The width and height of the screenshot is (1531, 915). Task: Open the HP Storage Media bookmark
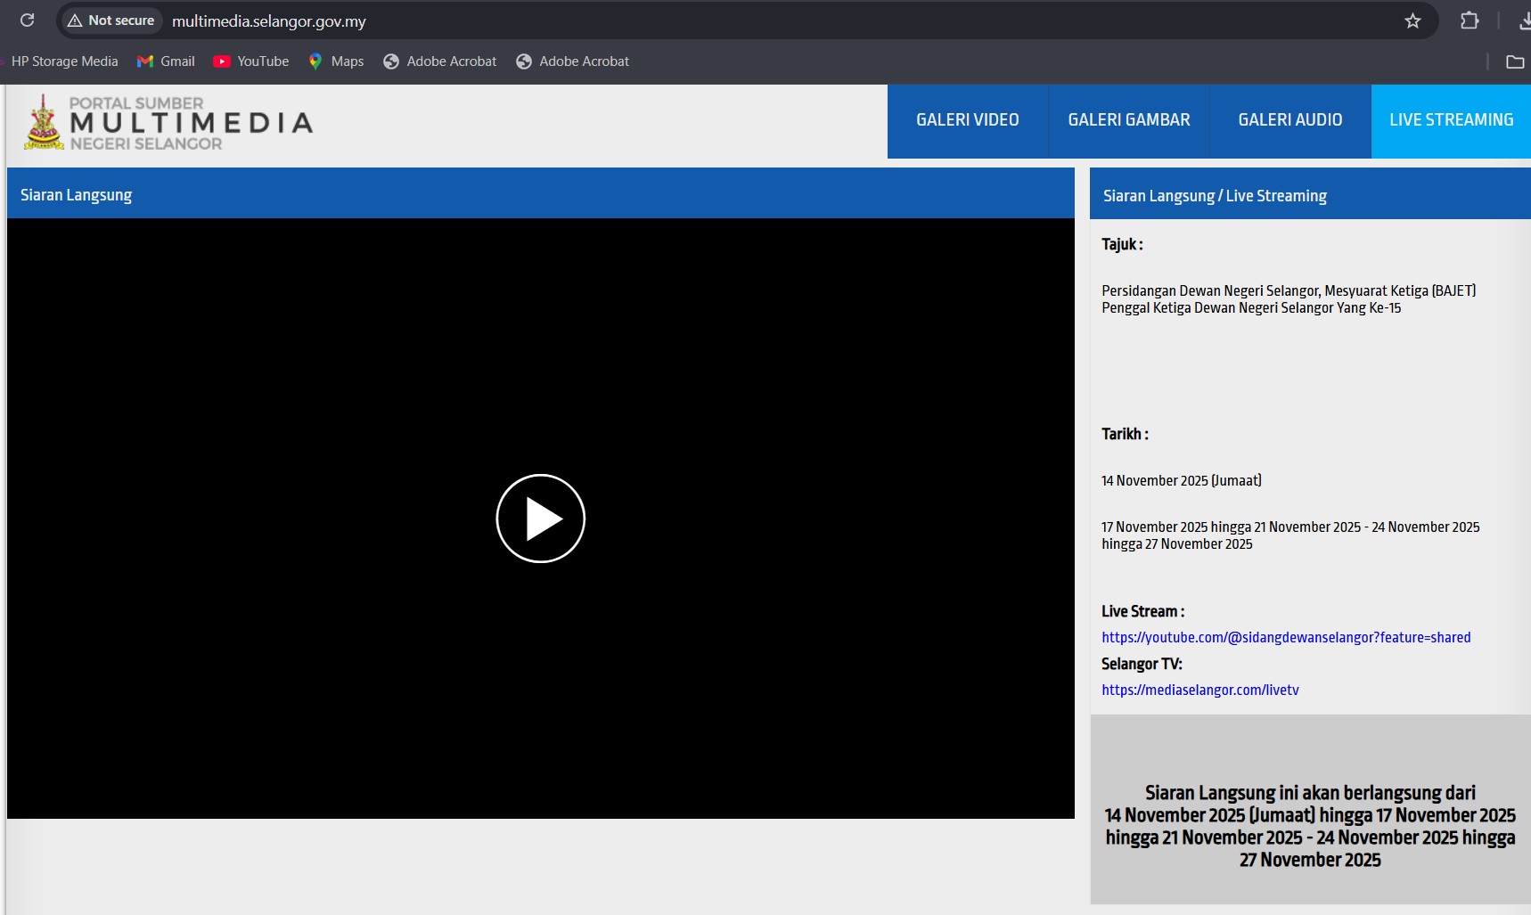pyautogui.click(x=64, y=61)
